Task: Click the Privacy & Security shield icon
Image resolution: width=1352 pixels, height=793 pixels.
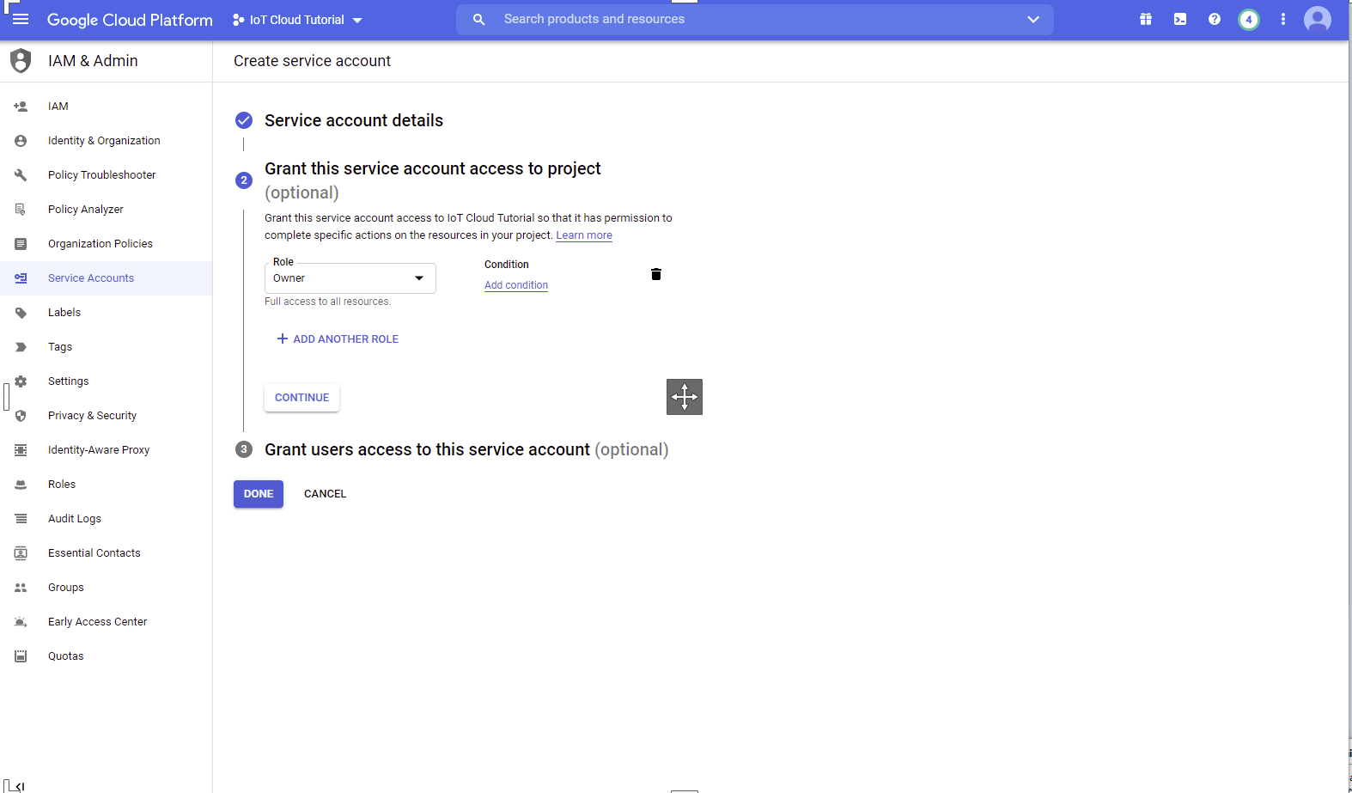Action: [x=21, y=416]
